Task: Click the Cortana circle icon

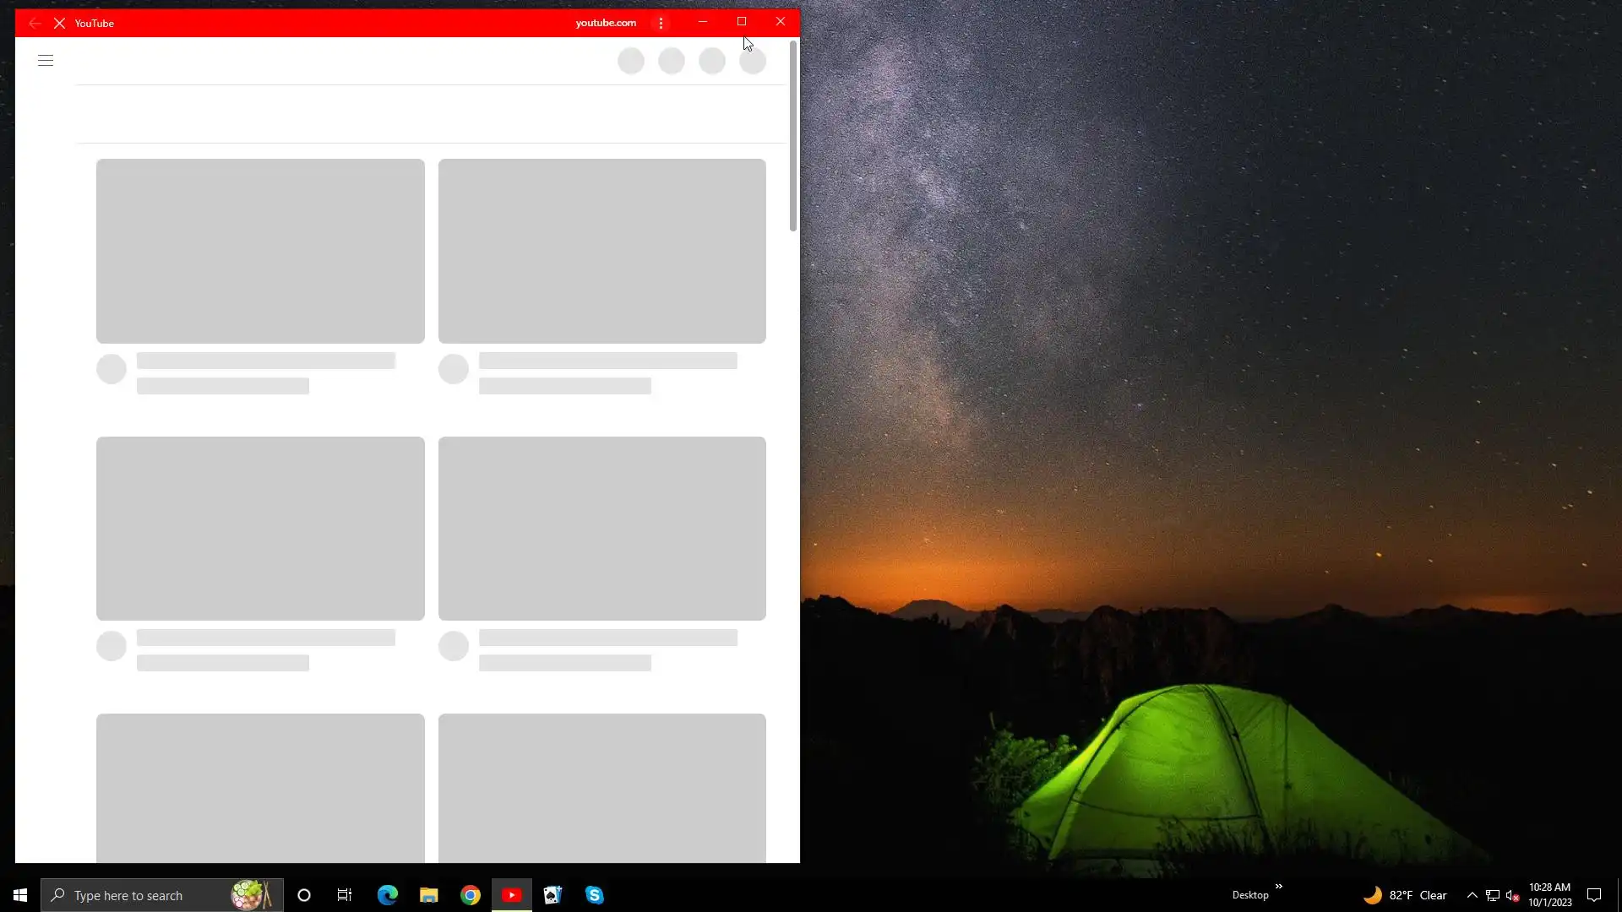Action: [304, 895]
